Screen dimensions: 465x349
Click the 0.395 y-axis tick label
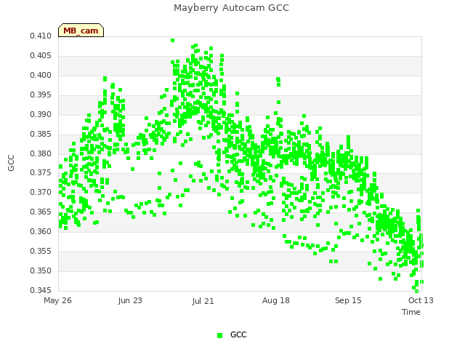pyautogui.click(x=41, y=95)
